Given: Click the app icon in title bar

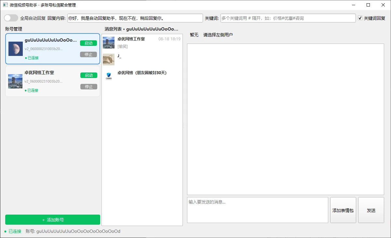Looking at the screenshot, I should pos(5,5).
